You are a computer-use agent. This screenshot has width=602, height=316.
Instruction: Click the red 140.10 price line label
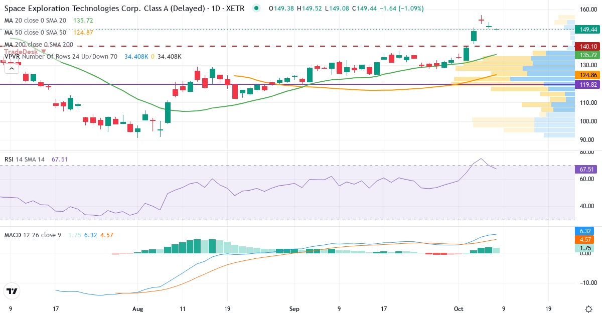pyautogui.click(x=587, y=46)
